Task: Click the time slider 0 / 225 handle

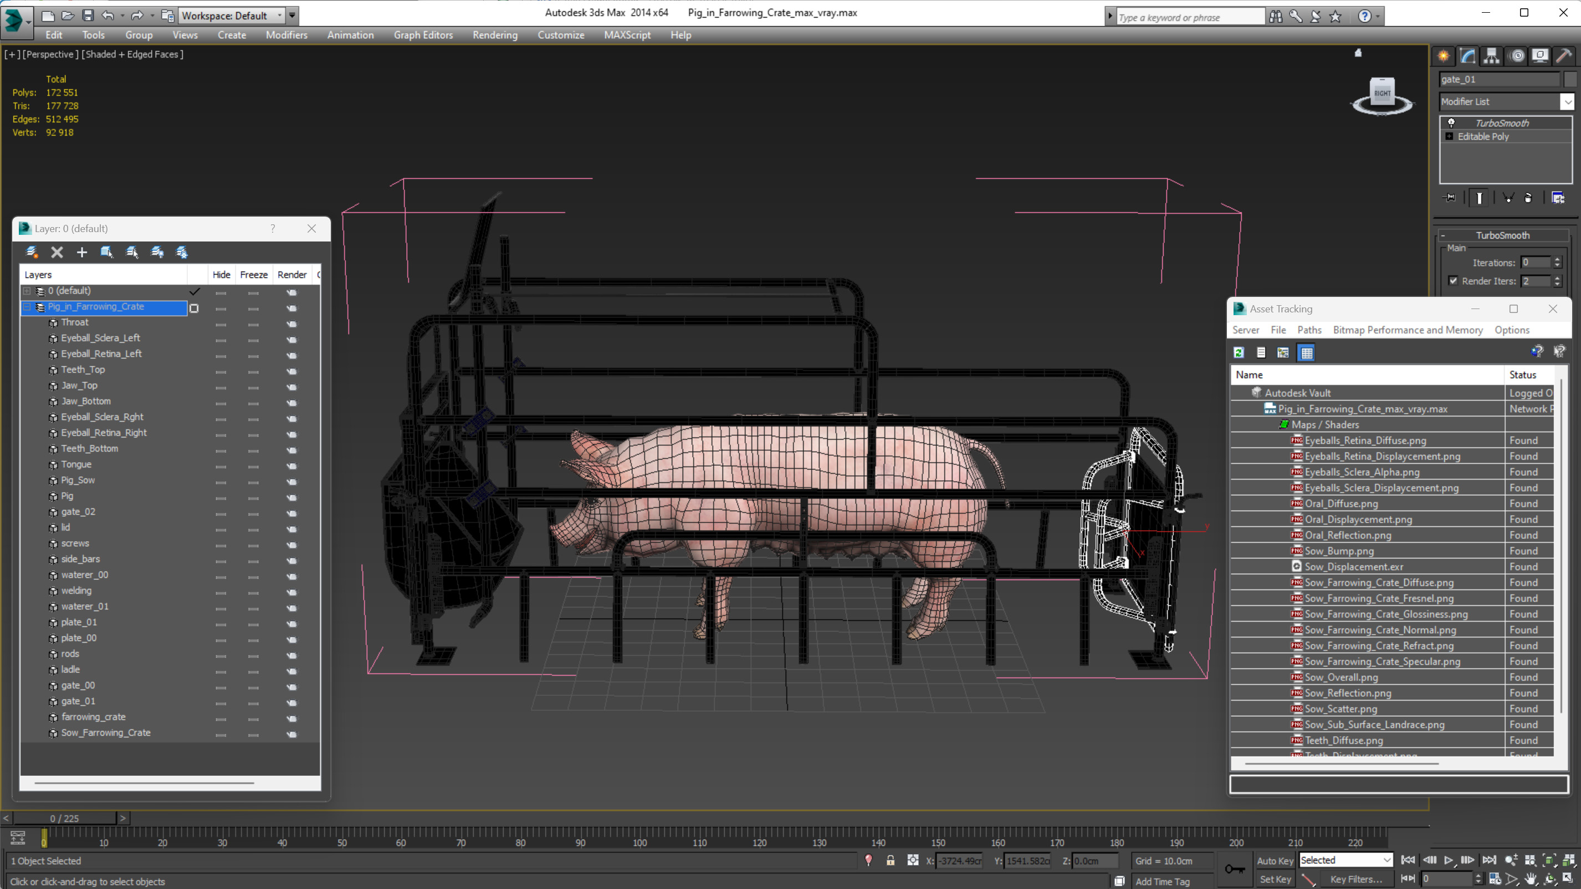Action: tap(64, 819)
